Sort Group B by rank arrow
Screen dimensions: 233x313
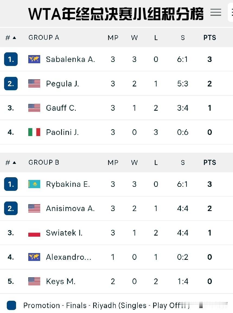coord(14,162)
